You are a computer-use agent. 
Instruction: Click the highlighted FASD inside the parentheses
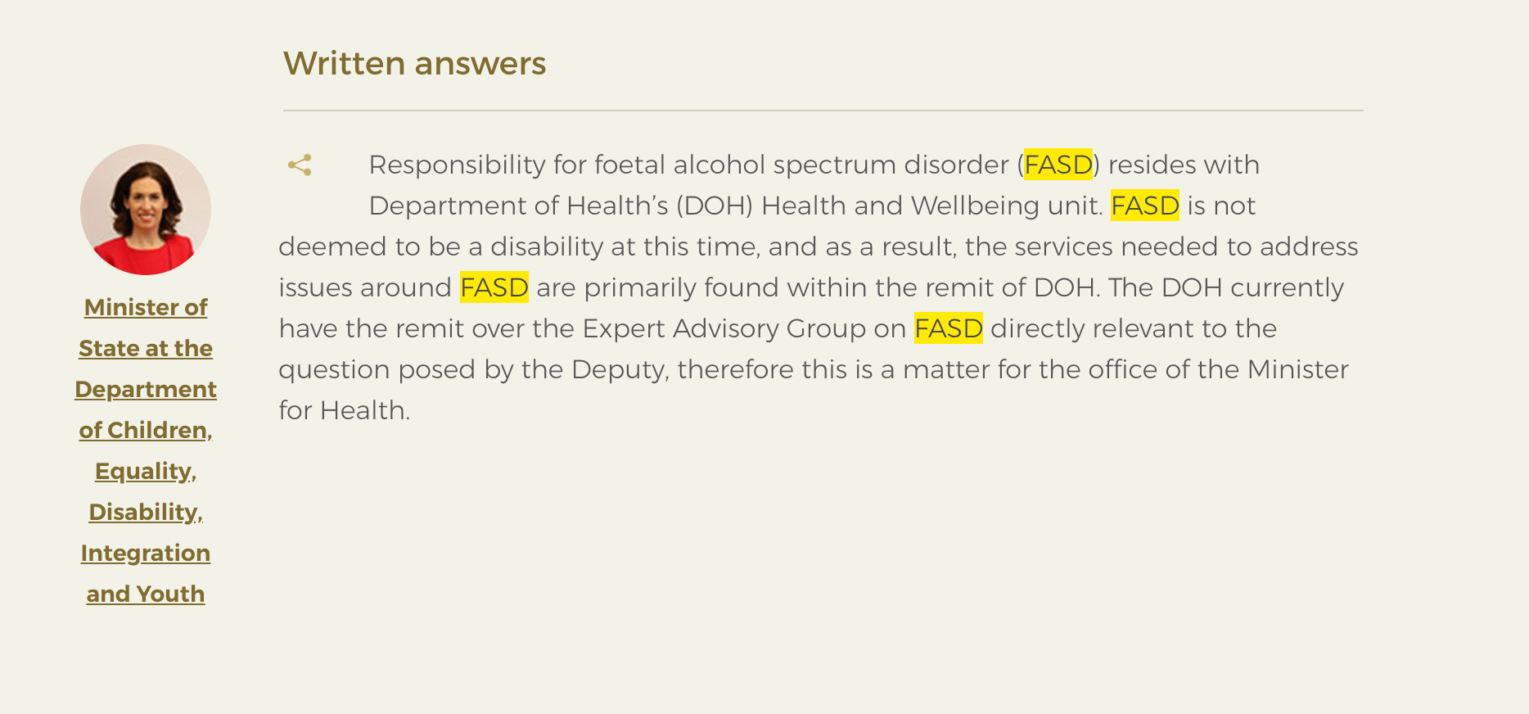coord(1058,165)
